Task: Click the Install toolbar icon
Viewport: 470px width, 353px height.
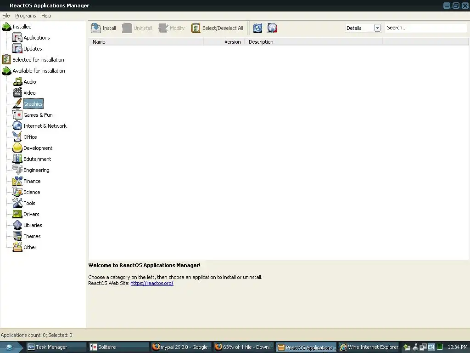Action: [96, 28]
